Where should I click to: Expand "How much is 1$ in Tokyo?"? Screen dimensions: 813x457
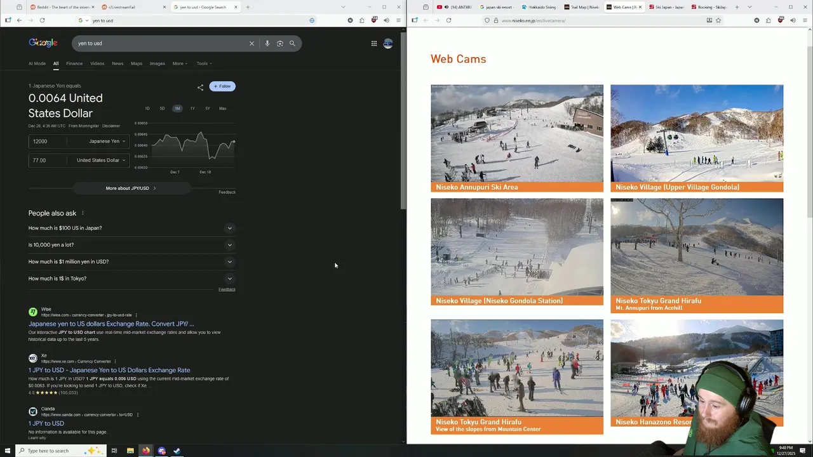[131, 279]
